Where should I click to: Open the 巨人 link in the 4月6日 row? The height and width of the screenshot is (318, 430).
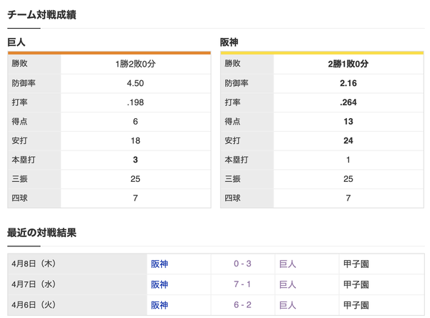click(x=287, y=305)
